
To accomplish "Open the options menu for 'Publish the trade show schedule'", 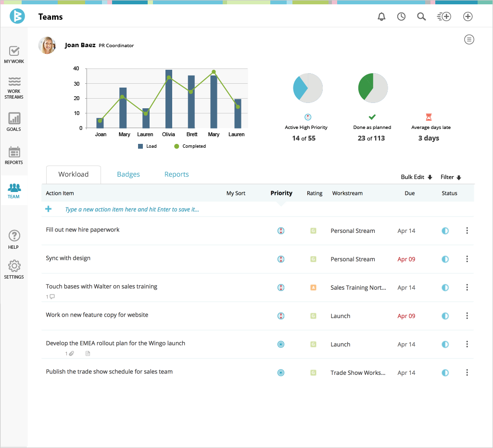I will [467, 372].
